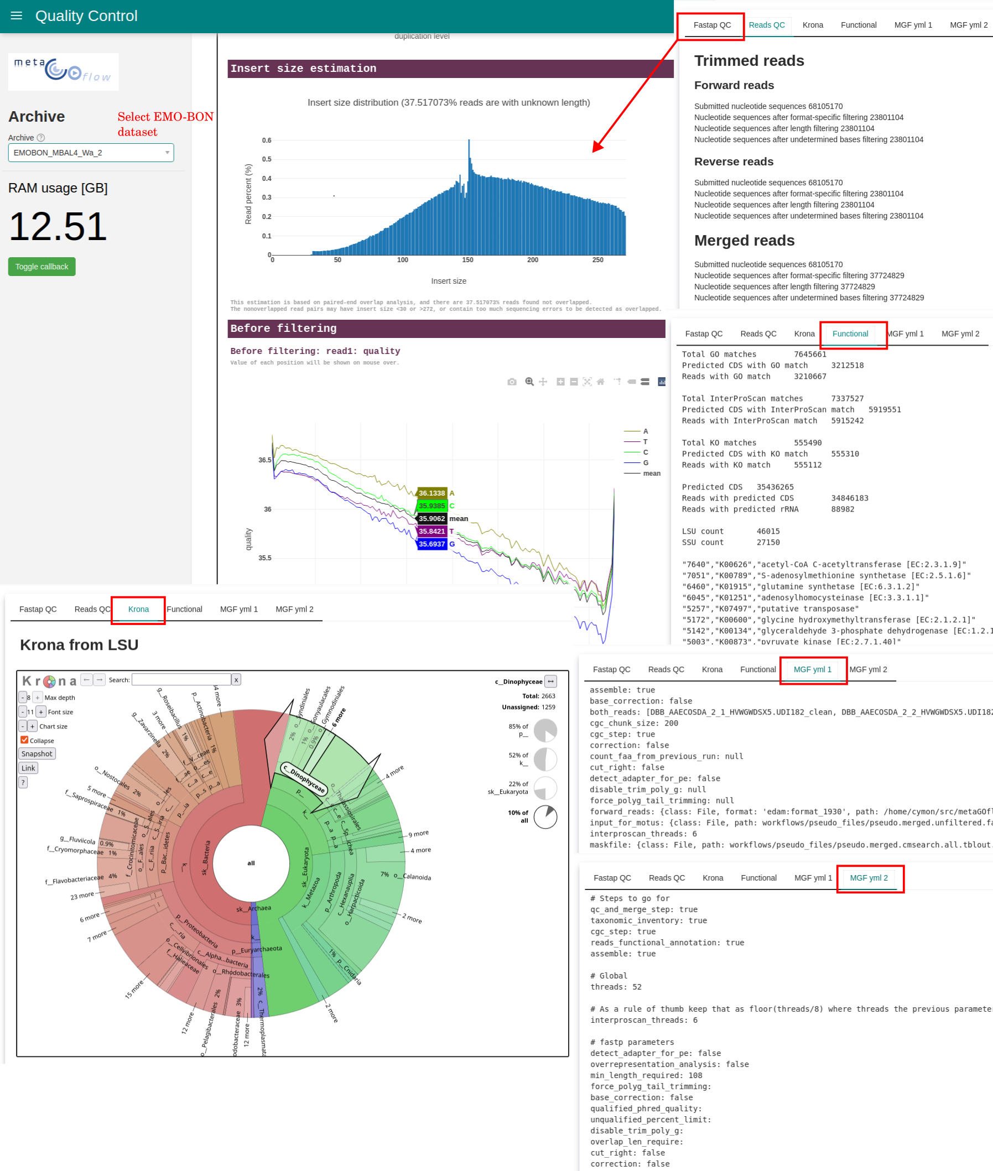Download plot as PNG camera icon

coord(511,382)
